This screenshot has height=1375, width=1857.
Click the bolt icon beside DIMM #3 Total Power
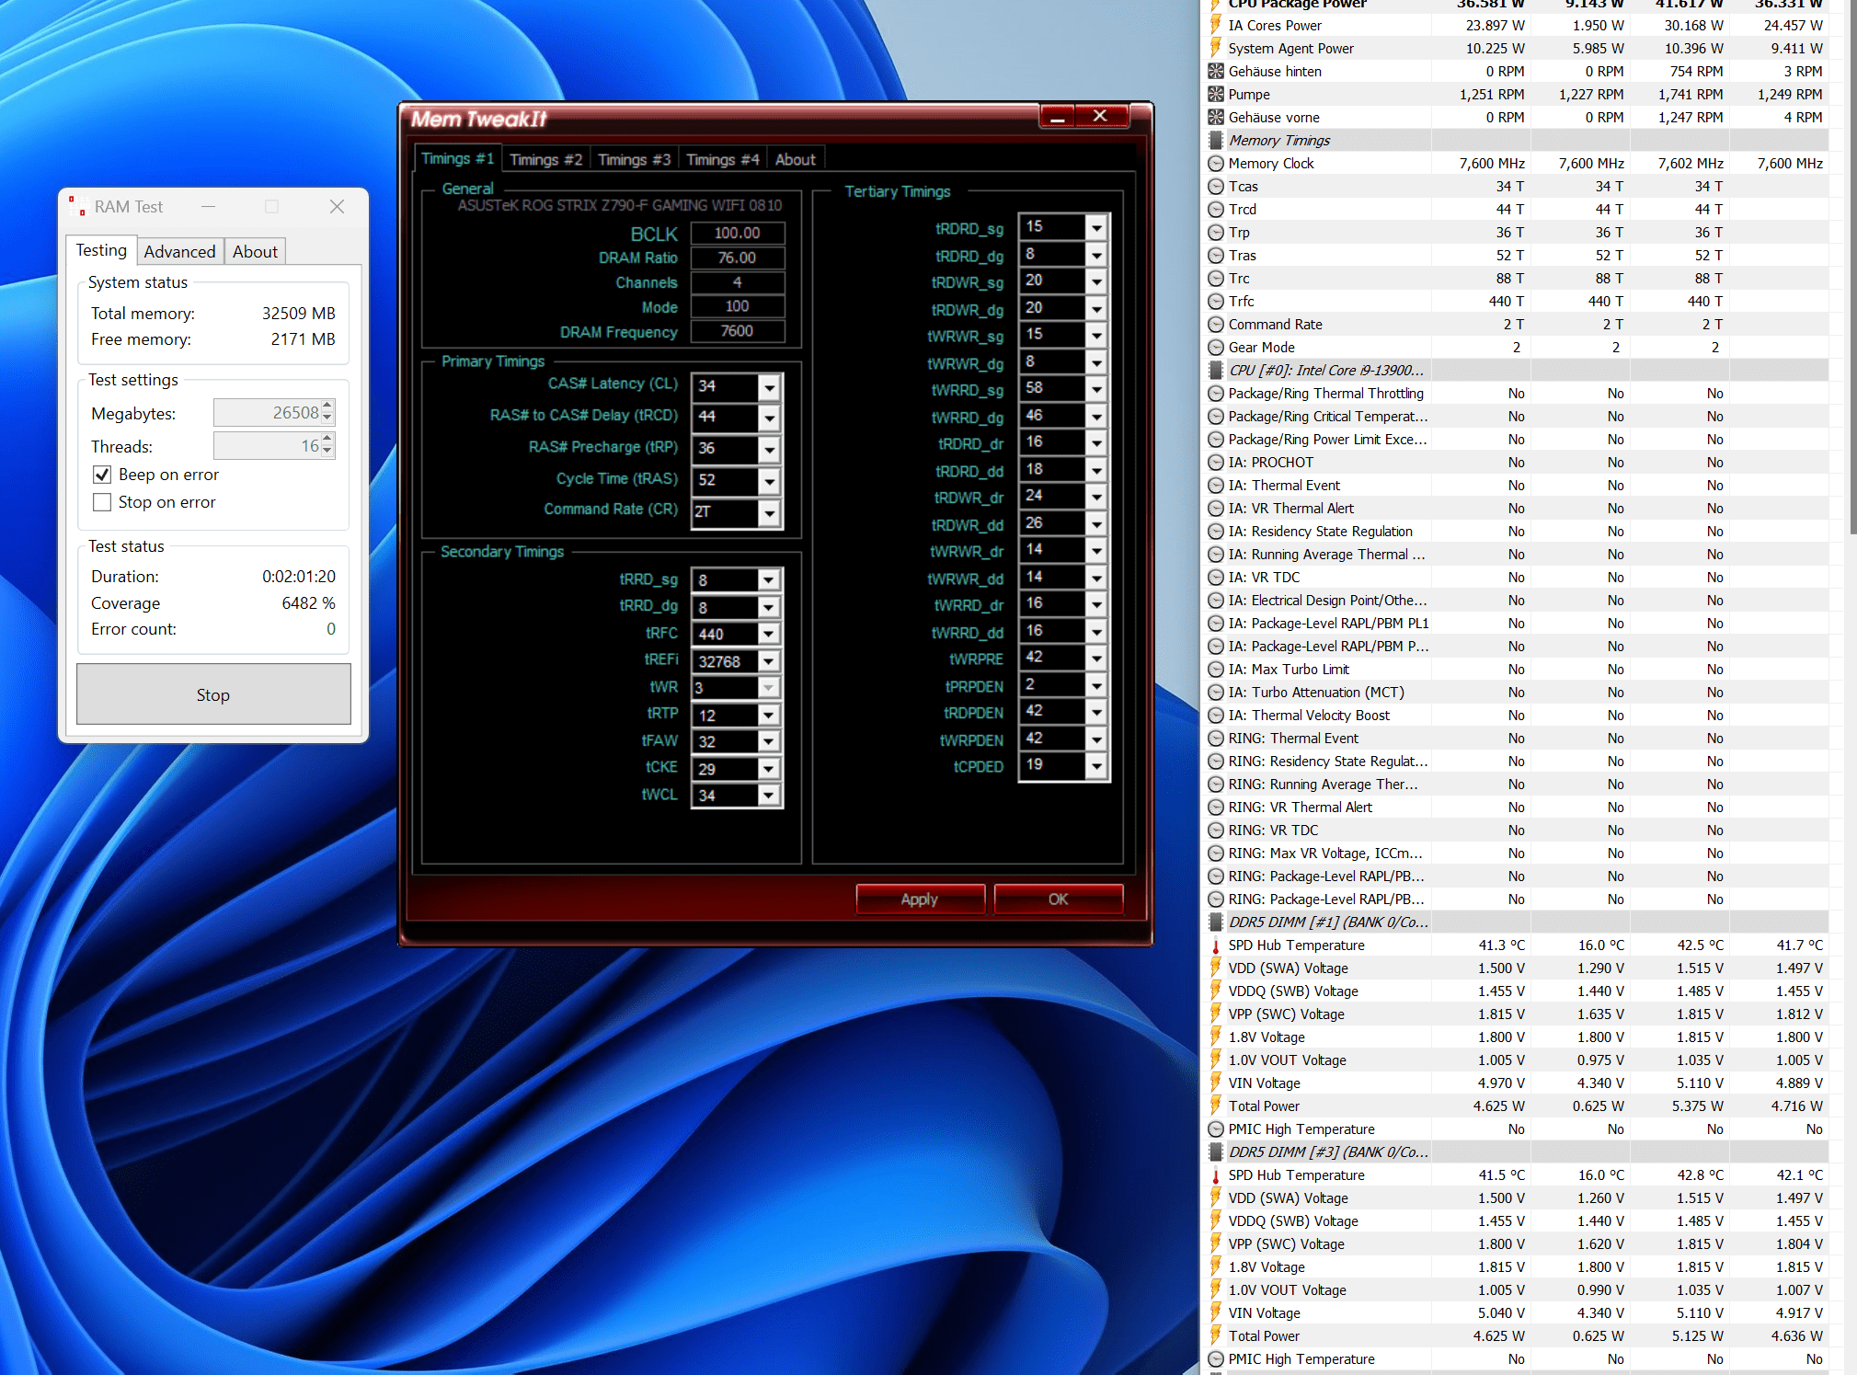point(1216,1336)
